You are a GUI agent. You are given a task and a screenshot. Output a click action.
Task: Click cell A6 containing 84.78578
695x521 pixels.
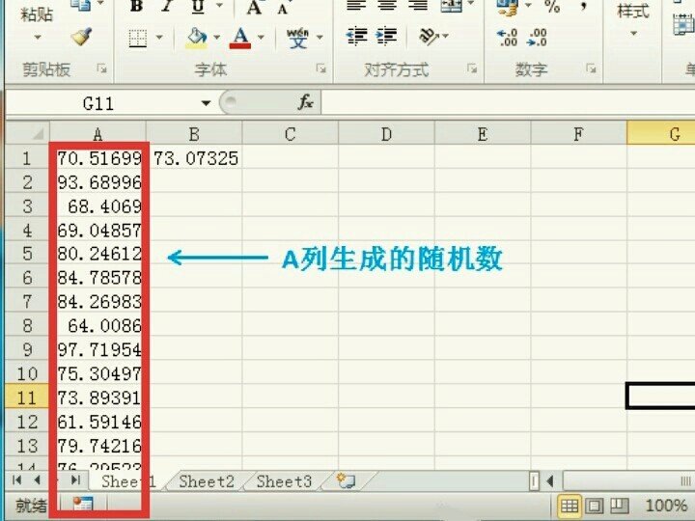(x=97, y=278)
